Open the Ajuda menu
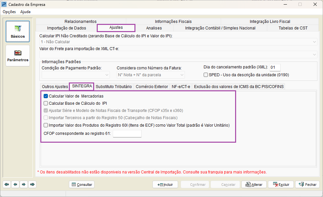Viewport: 323px width, 197px height. coord(25,12)
